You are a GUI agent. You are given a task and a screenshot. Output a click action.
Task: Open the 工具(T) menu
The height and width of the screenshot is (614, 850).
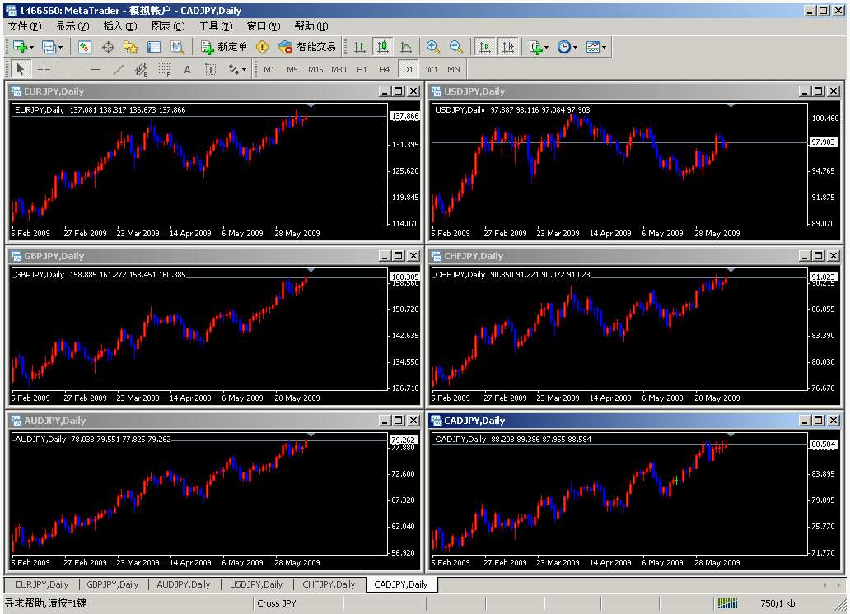216,26
